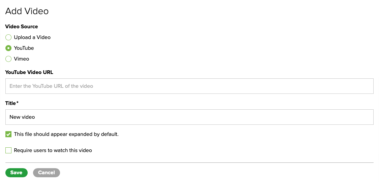Click the "Vimeo" option label text

point(22,59)
